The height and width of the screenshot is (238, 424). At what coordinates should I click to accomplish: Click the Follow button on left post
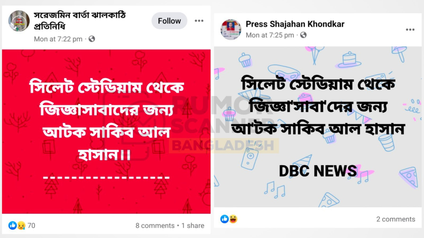(169, 21)
